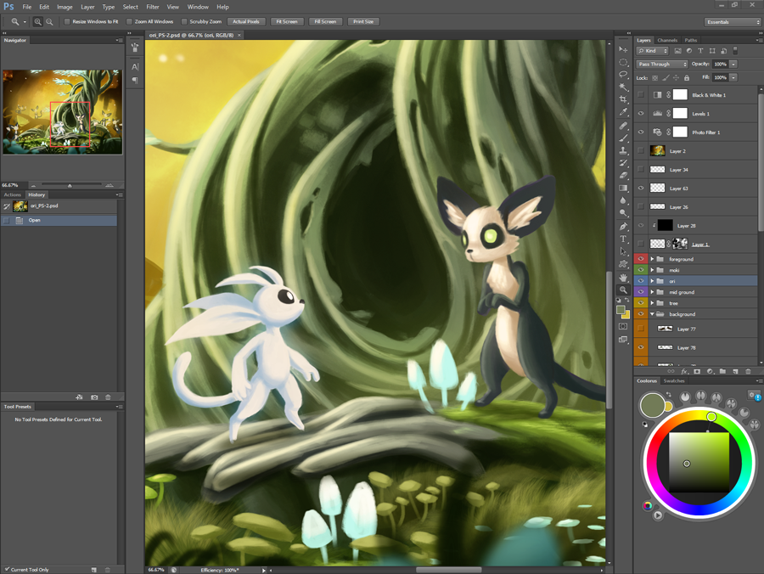Switch to the Actions tab

pyautogui.click(x=13, y=195)
